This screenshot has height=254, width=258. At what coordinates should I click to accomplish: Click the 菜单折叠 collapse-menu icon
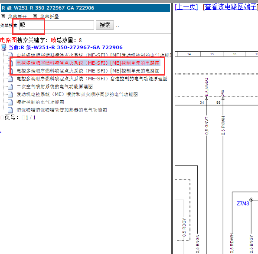point(35,16)
